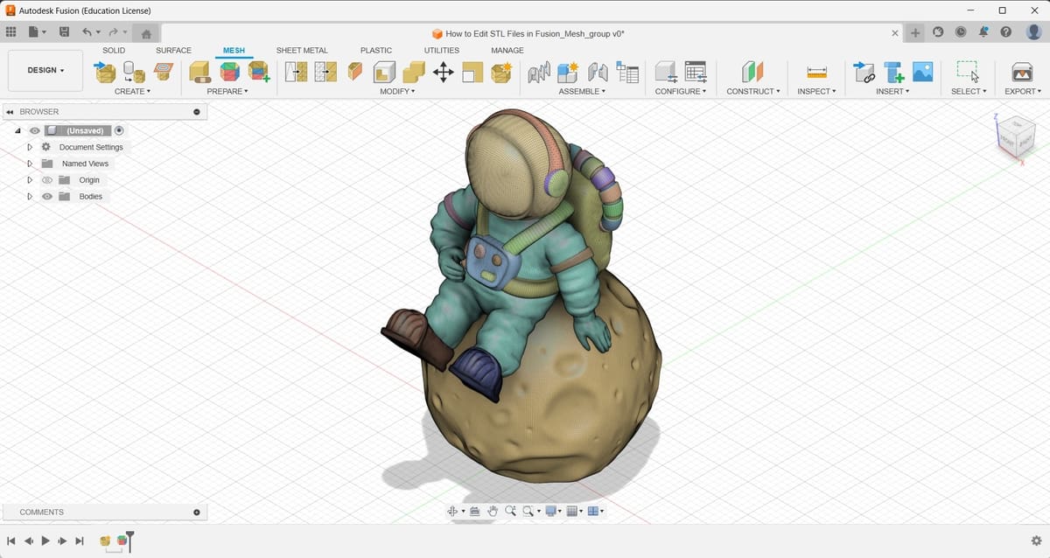Click the Insert Mesh tool icon
The image size is (1050, 558).
click(105, 72)
